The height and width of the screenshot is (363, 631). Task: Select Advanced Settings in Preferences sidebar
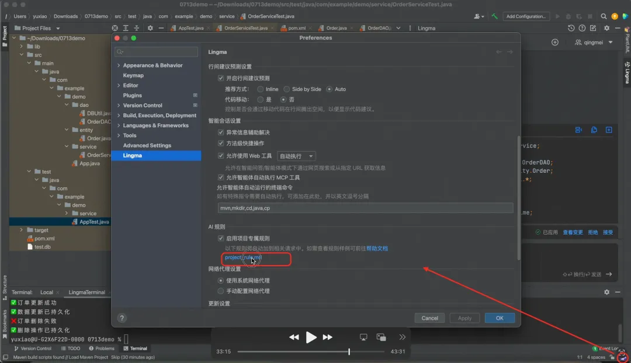pyautogui.click(x=147, y=145)
